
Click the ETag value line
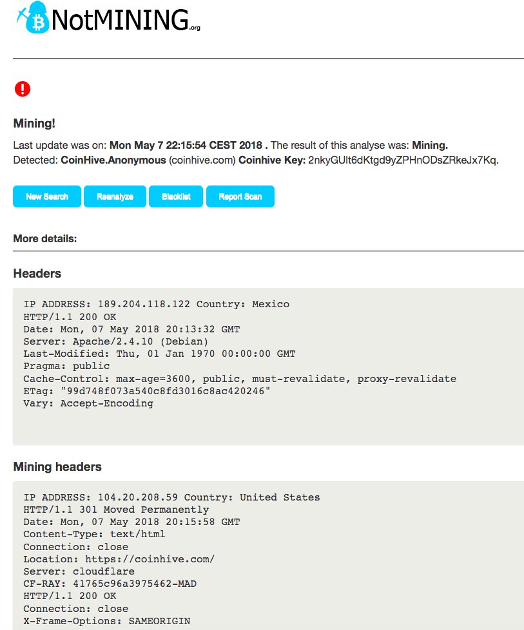tap(147, 391)
